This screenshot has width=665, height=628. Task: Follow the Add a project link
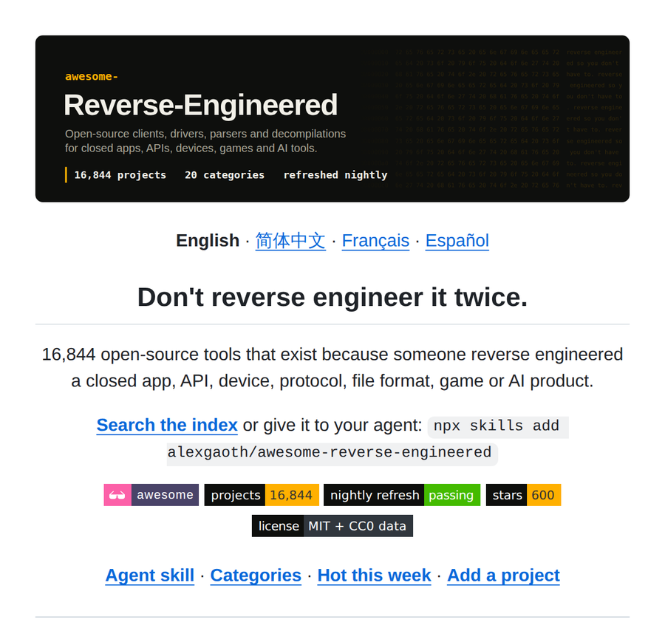pos(503,576)
